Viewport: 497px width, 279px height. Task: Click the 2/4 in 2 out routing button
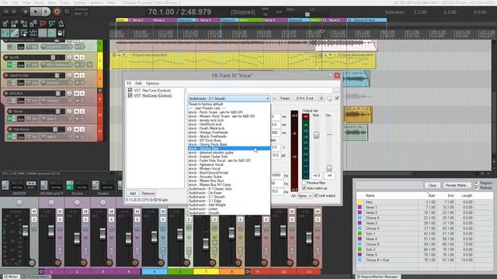(304, 98)
